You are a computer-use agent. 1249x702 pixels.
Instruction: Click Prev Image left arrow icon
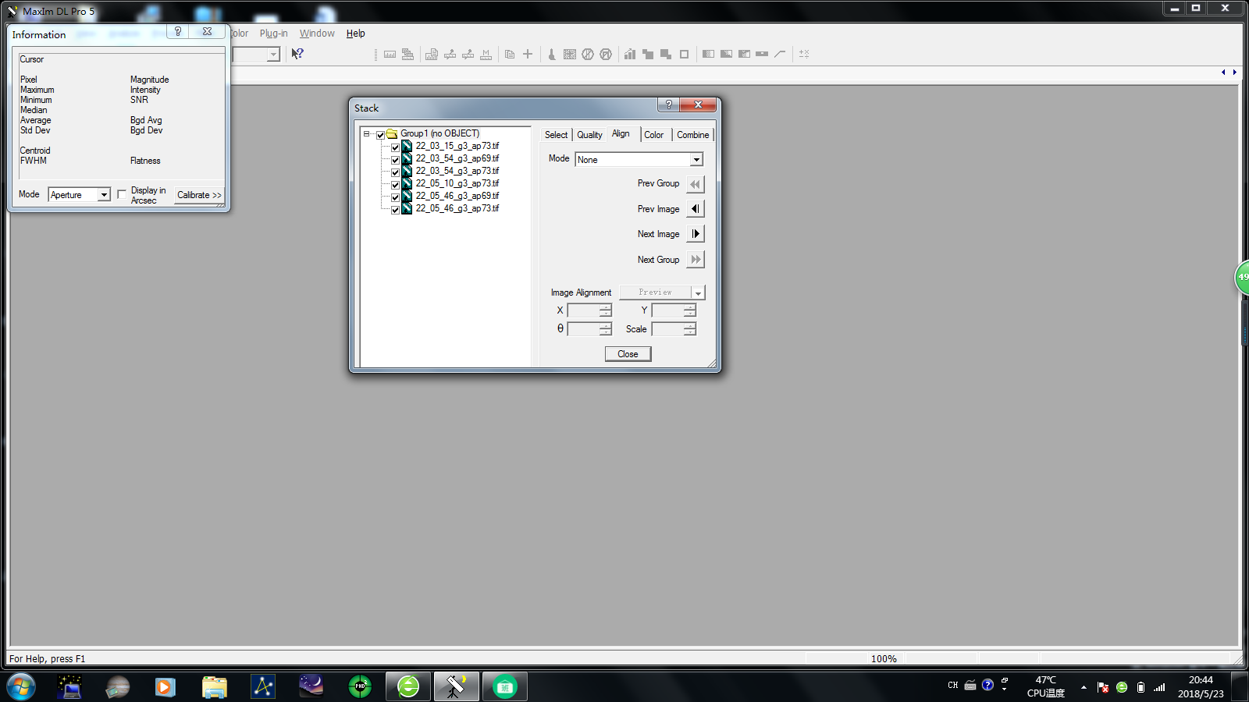pos(696,209)
